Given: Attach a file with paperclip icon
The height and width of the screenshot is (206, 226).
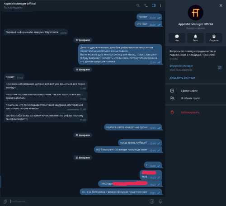Looking at the screenshot, I should tap(5, 201).
